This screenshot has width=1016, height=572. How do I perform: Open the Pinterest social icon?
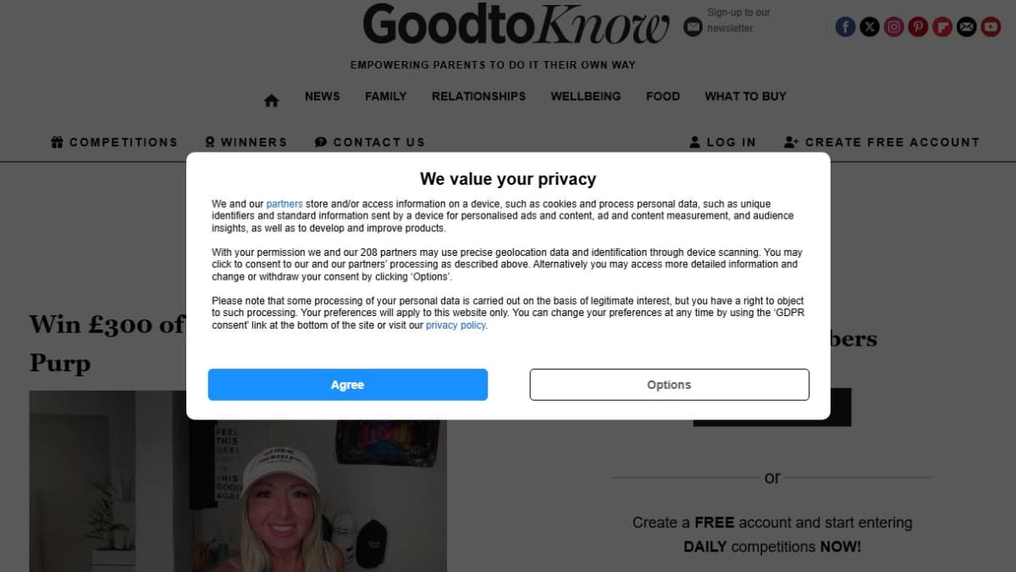[918, 27]
